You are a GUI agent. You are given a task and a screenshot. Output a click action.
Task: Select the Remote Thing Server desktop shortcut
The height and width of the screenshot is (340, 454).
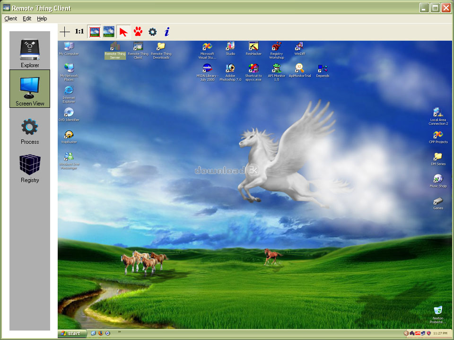[115, 51]
